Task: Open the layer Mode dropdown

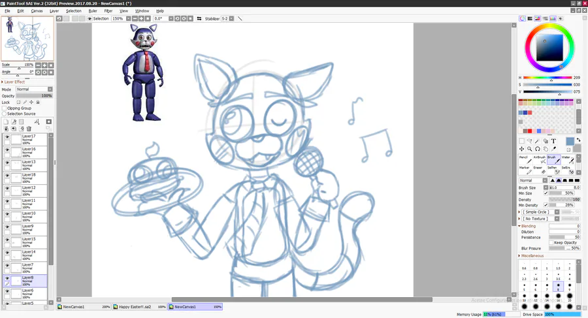Action: tap(34, 89)
